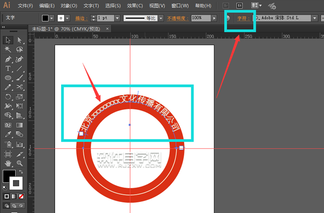Image resolution: width=324 pixels, height=213 pixels.
Task: Open the fill color dropdown in control bar
Action: coord(52,18)
